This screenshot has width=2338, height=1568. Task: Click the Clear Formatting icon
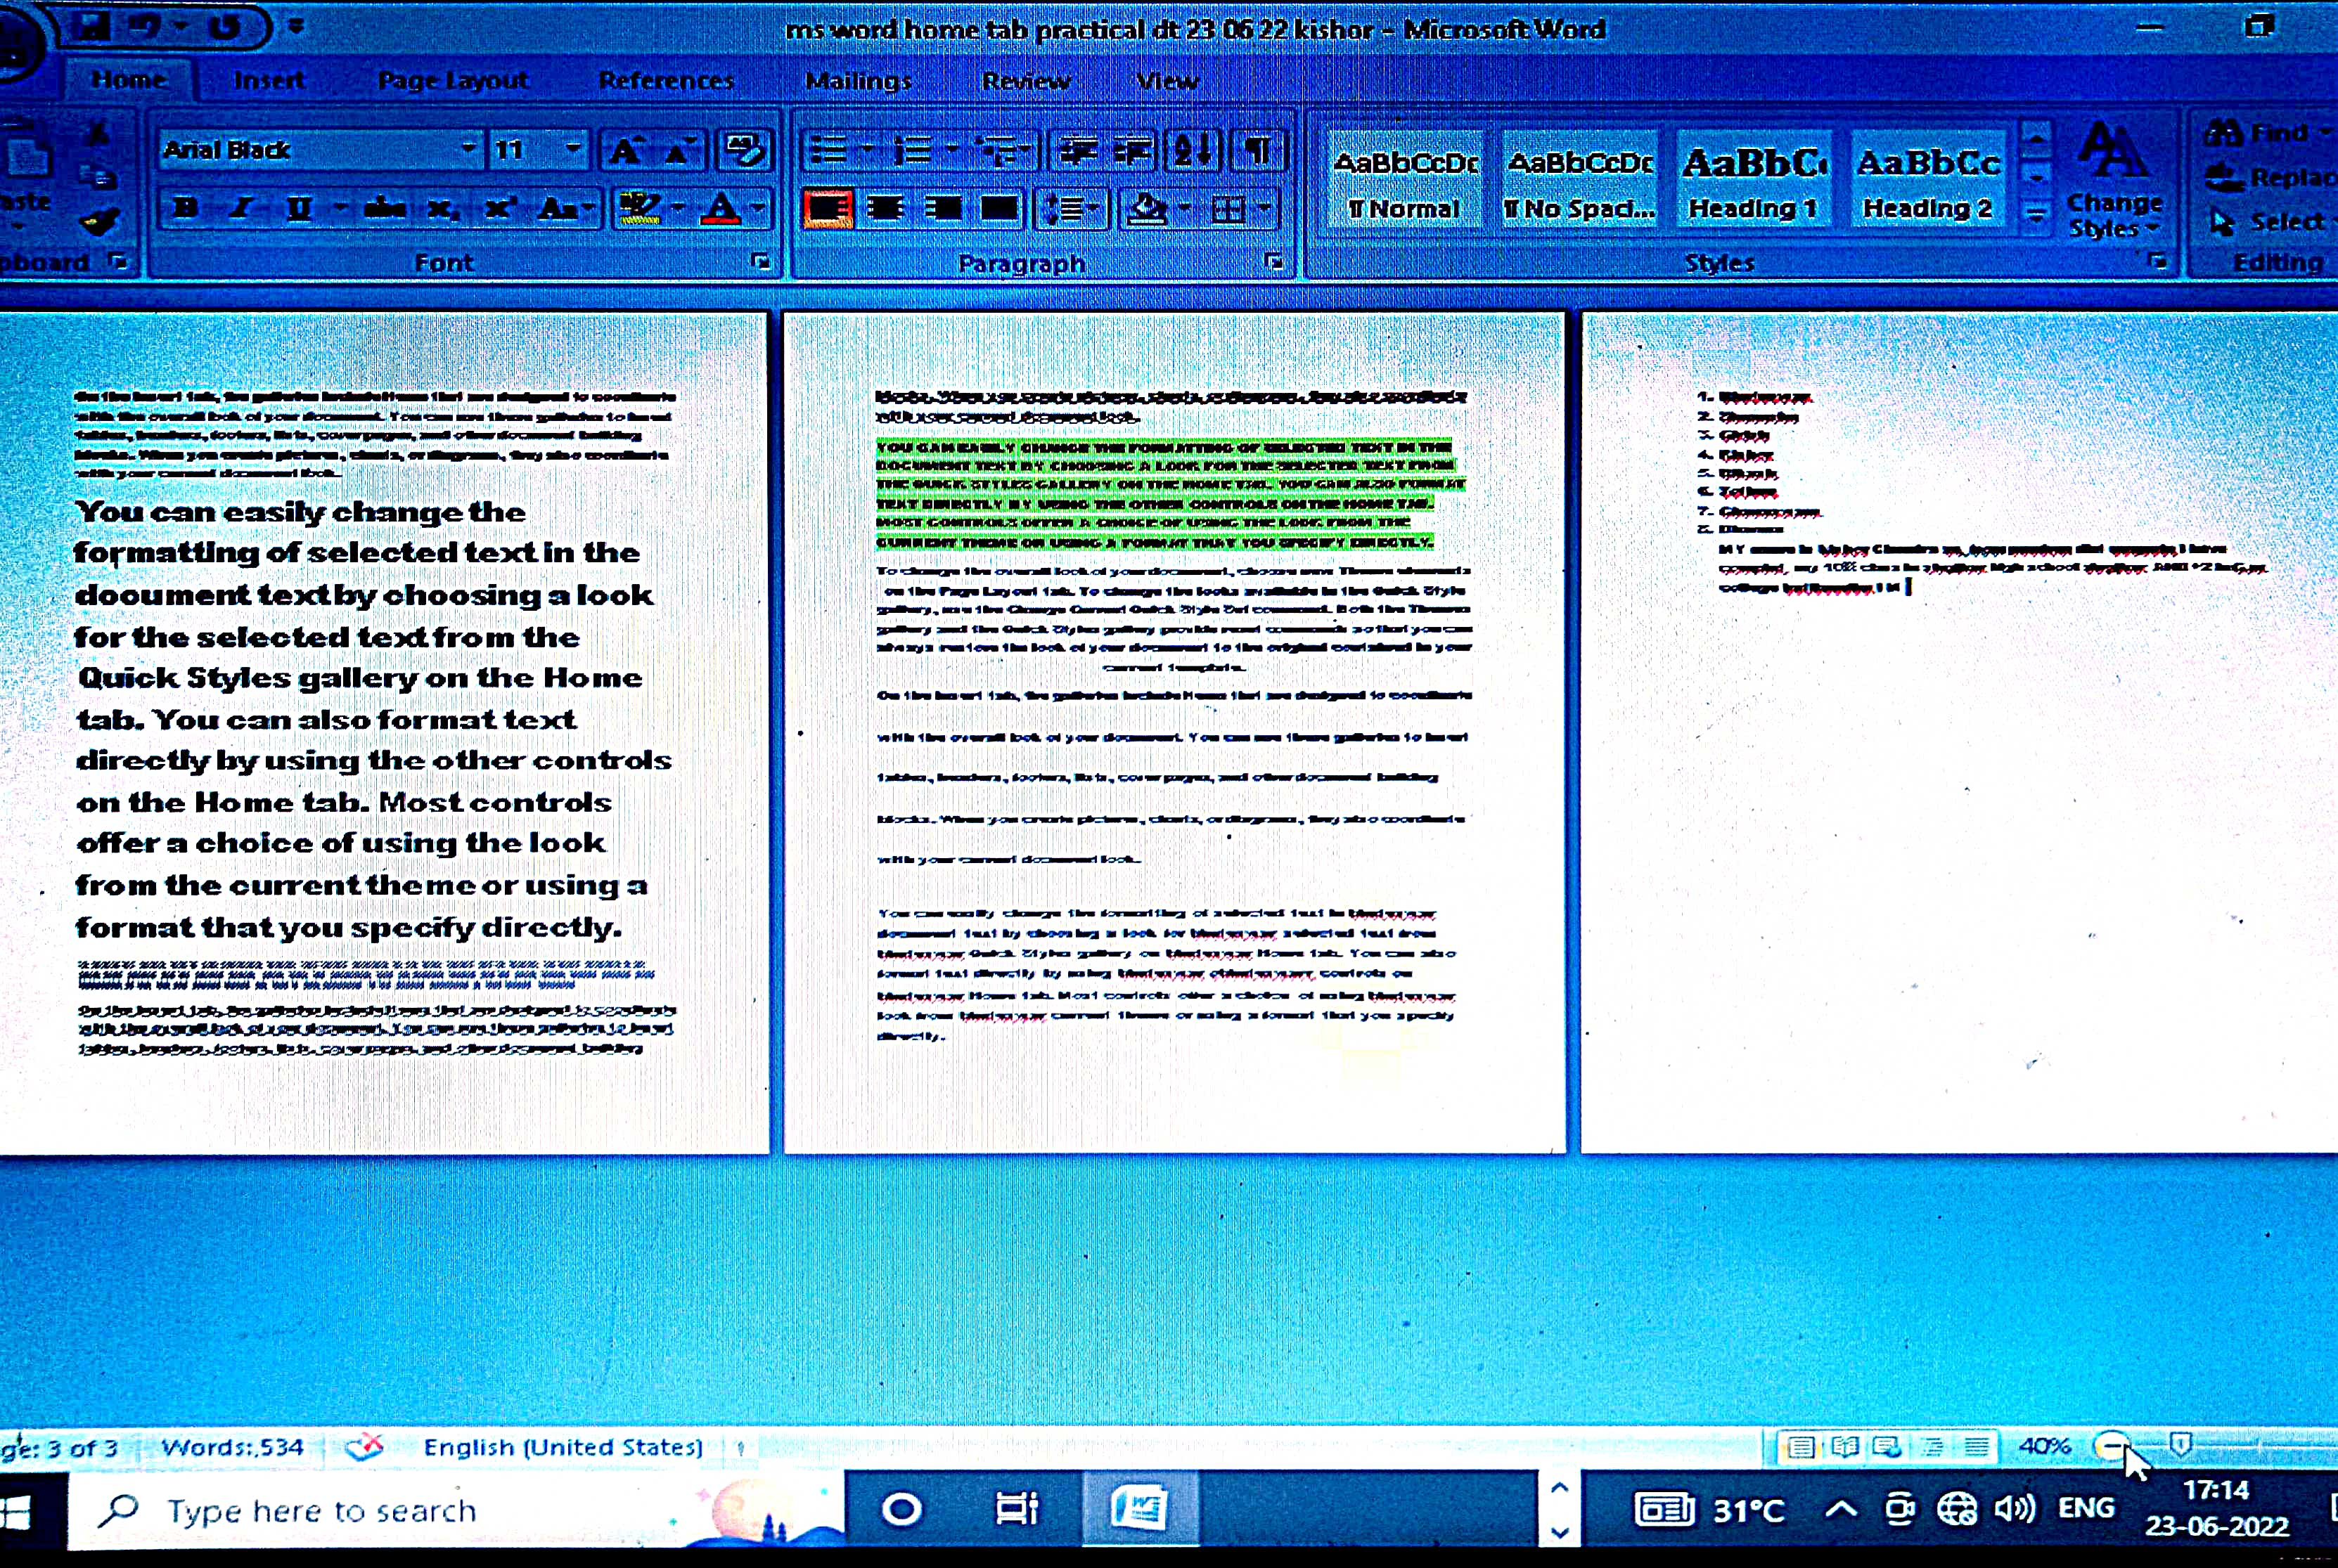point(743,151)
